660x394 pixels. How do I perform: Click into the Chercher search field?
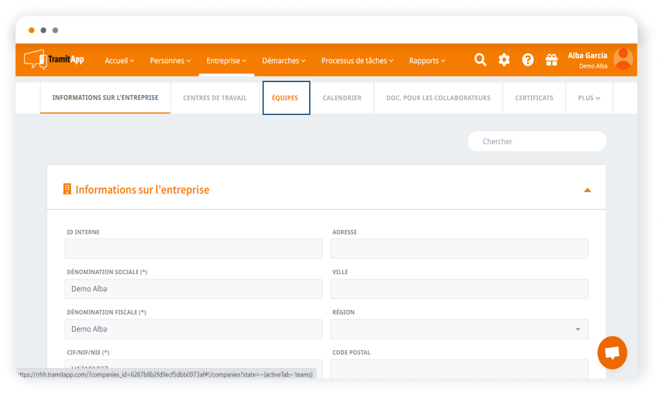[x=536, y=142]
